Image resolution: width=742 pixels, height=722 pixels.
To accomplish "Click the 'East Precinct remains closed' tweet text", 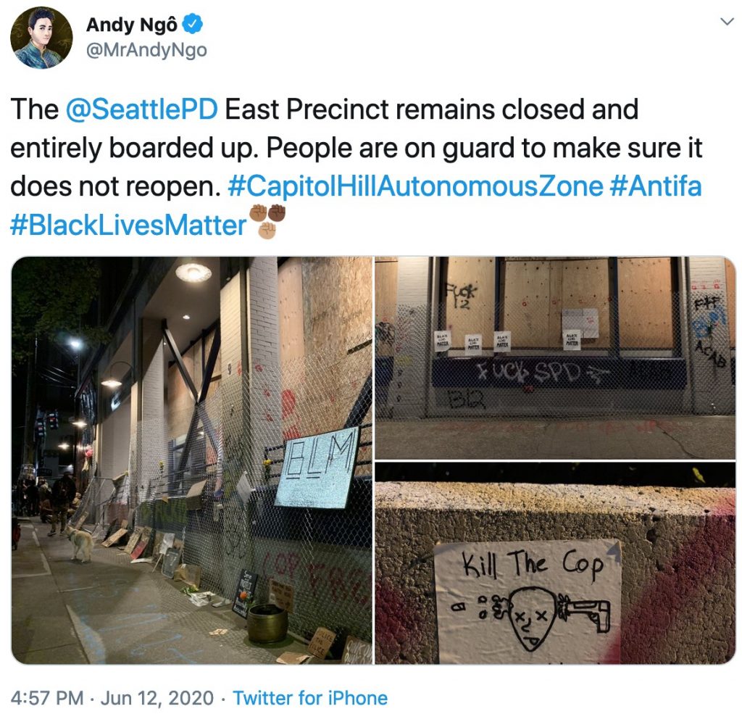I will (x=432, y=109).
